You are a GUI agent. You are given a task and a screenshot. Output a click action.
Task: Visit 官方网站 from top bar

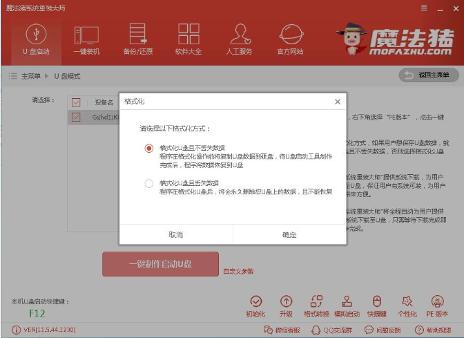click(291, 40)
